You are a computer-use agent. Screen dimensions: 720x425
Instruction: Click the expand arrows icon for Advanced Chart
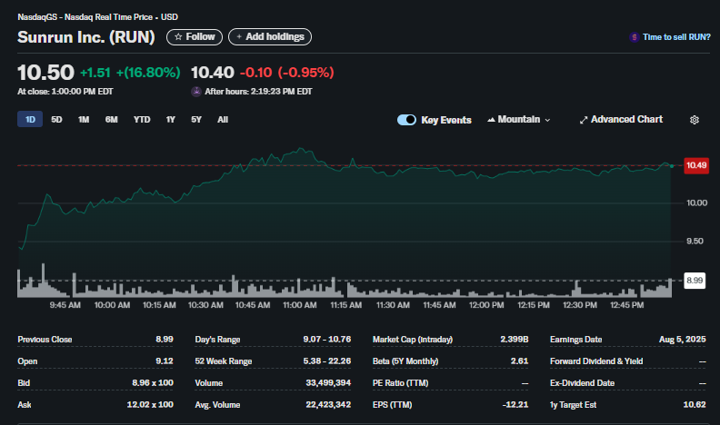[x=583, y=120]
